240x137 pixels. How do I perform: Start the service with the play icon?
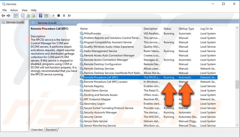coord(53,15)
